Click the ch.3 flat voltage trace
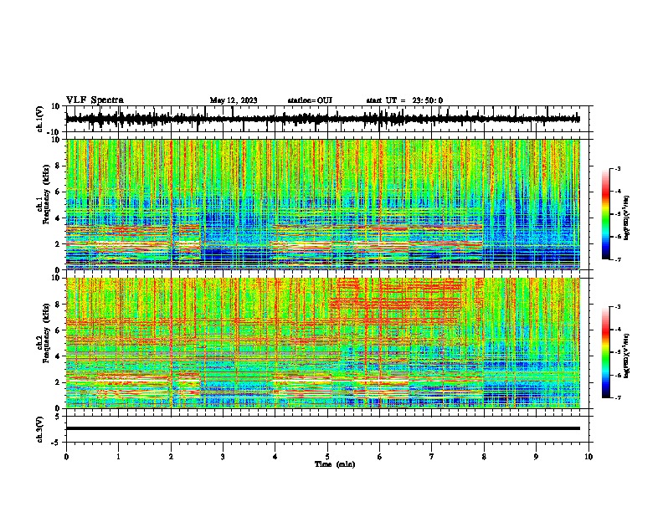This screenshot has height=512, width=663. tap(322, 428)
